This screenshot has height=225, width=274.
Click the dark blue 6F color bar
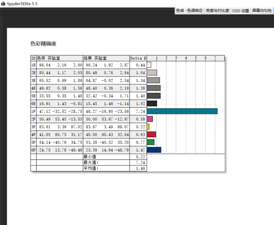click(x=154, y=150)
